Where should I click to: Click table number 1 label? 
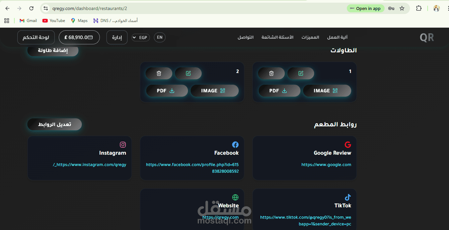[350, 71]
